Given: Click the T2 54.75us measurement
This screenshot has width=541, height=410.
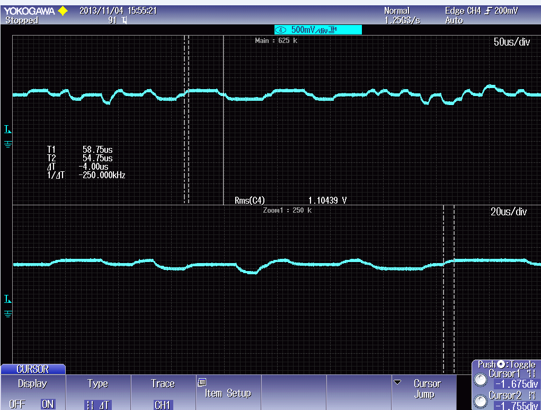Looking at the screenshot, I should pos(79,158).
